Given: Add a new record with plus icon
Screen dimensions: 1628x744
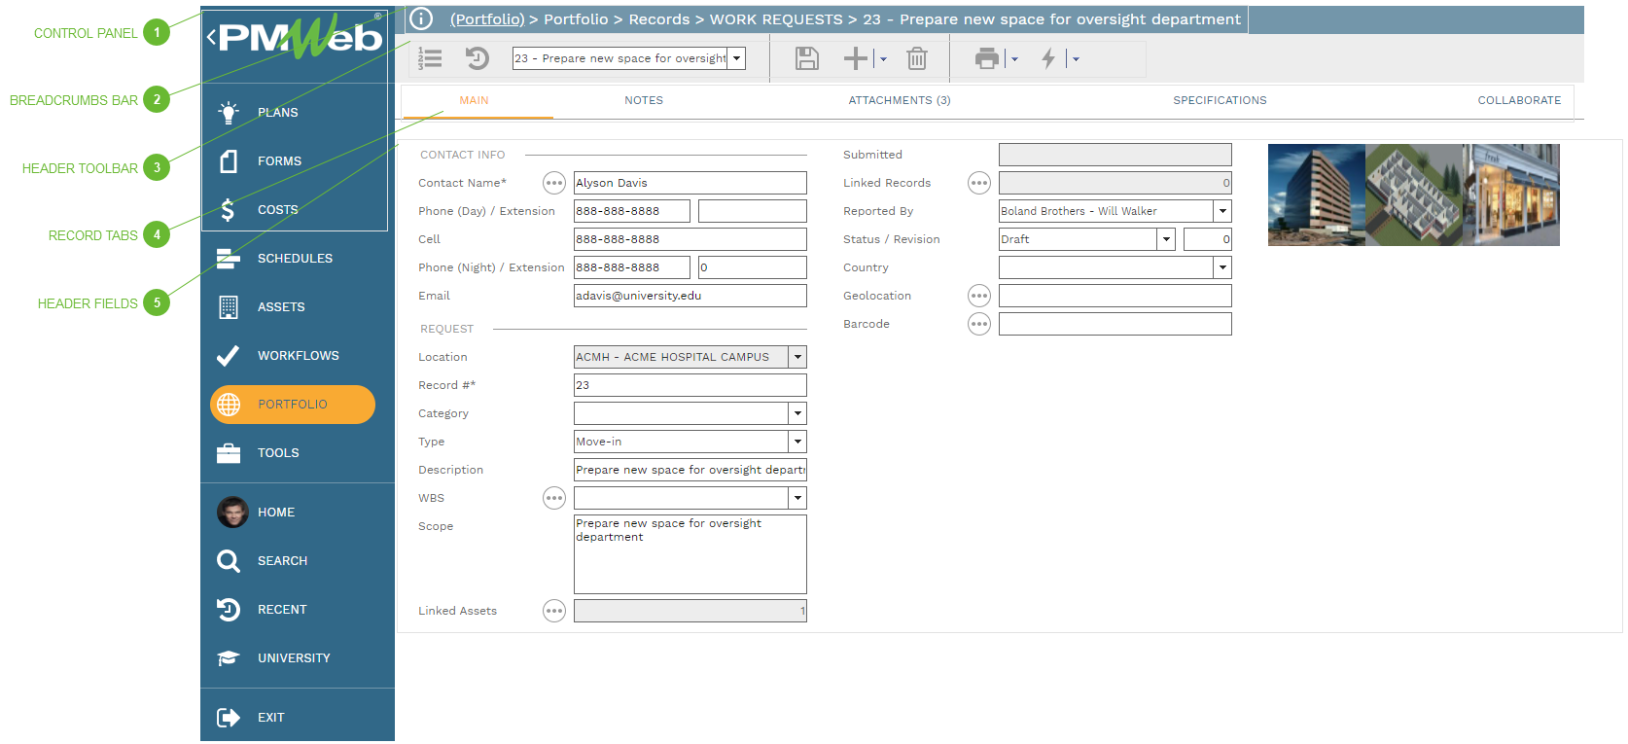Looking at the screenshot, I should pos(855,59).
